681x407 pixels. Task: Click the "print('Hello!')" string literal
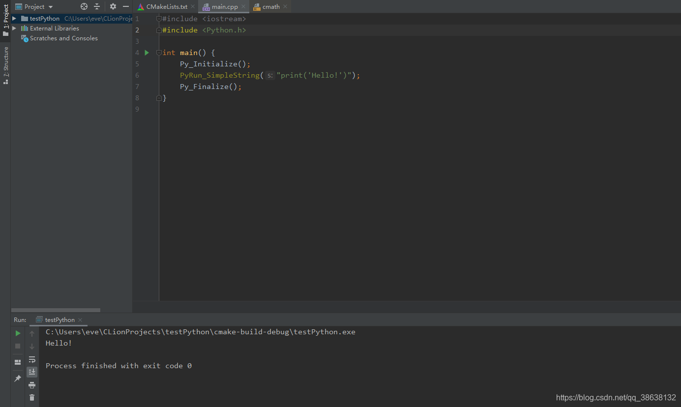[x=315, y=75]
